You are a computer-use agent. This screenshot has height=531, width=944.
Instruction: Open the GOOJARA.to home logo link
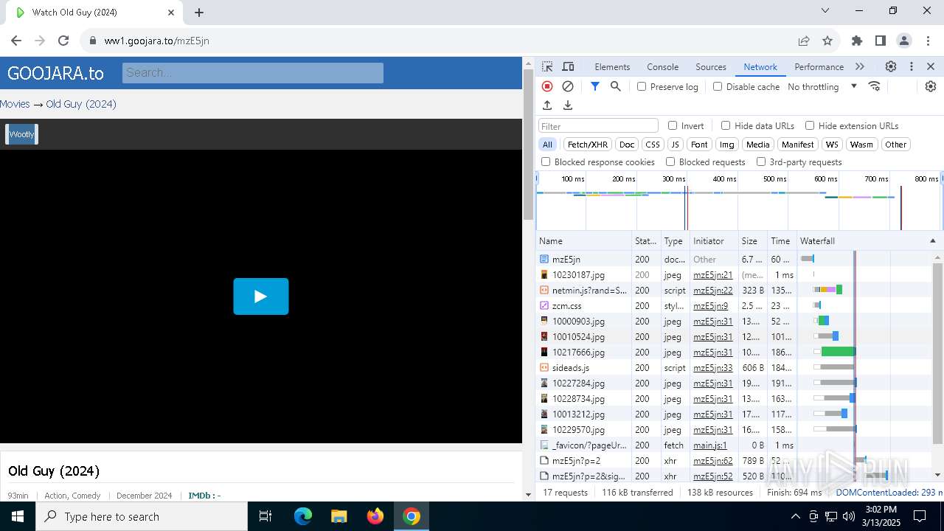pos(55,73)
